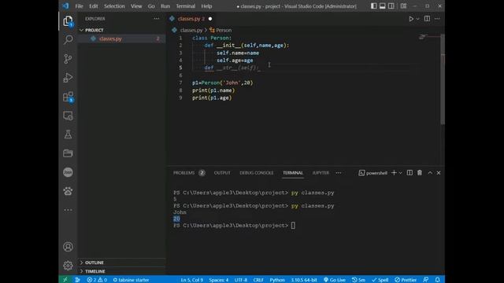Toggle secondary side bar layout button

[391, 6]
